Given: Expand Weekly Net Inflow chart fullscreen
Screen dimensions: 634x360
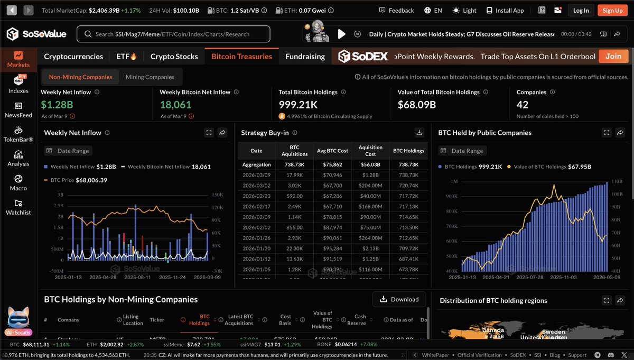Looking at the screenshot, I should point(209,133).
